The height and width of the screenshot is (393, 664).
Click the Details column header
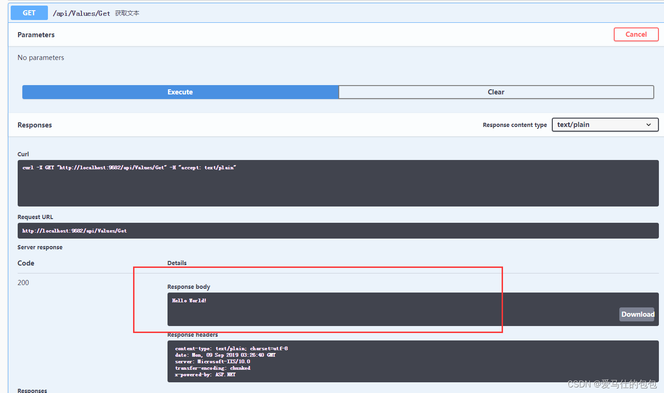pyautogui.click(x=177, y=263)
